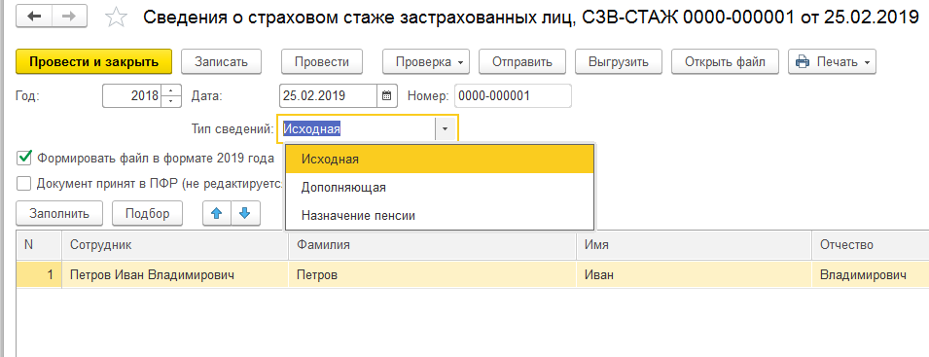Select the Фамилия cell 'Петров'
Viewport: 929px width, 357px height.
tap(433, 274)
